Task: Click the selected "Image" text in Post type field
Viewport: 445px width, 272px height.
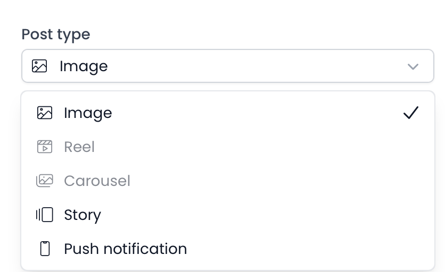Action: click(84, 66)
